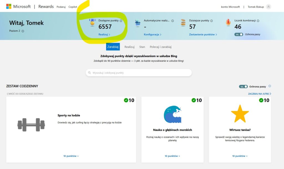Open 10 punktów link on Wirtuoz tenisa card

pyautogui.click(x=240, y=156)
